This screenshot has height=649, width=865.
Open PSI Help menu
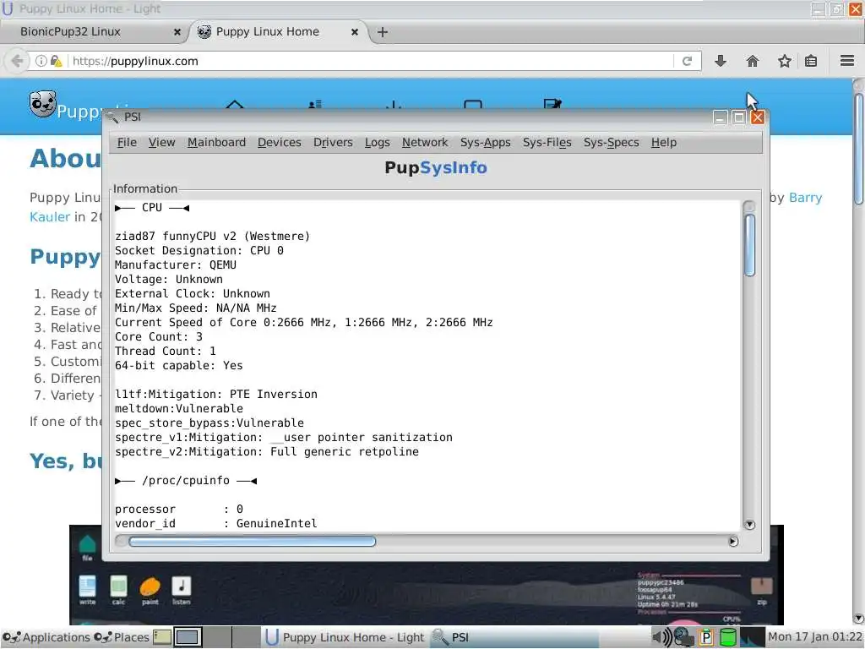pyautogui.click(x=664, y=142)
